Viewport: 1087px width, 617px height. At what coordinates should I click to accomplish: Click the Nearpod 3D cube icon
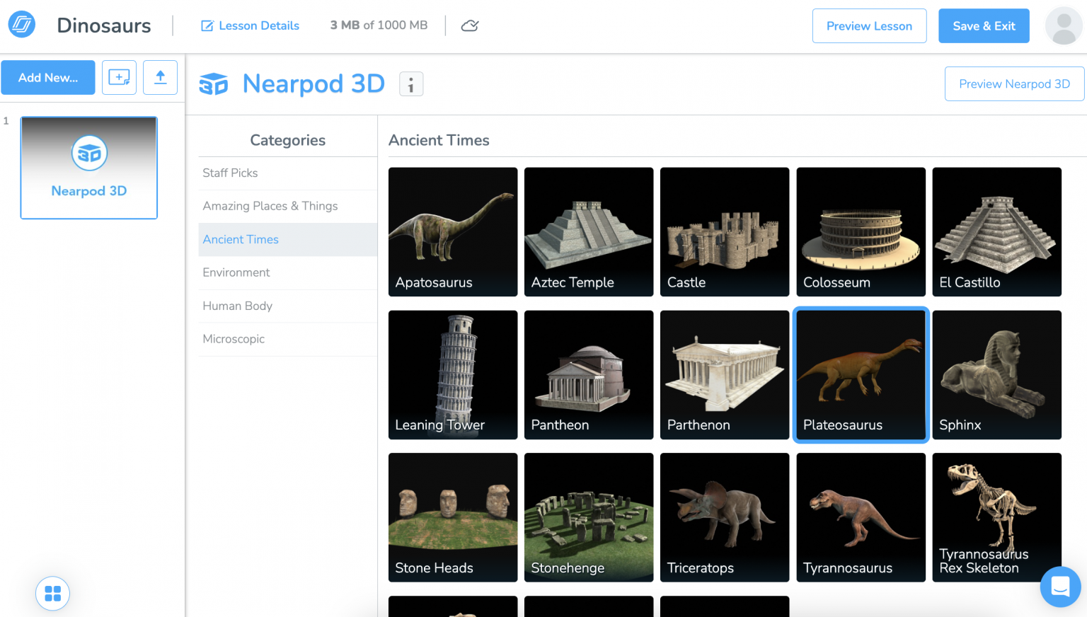(214, 83)
